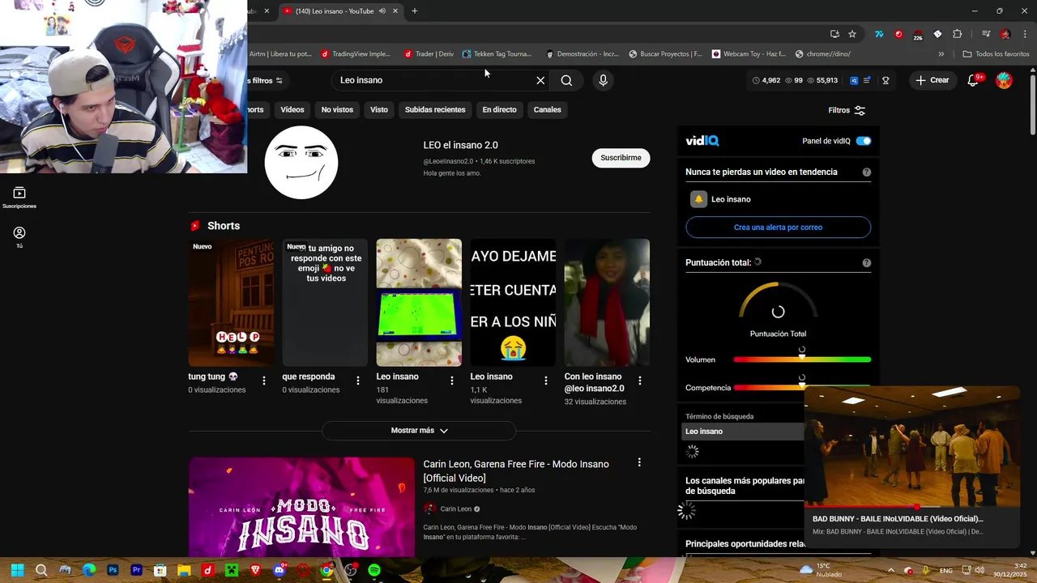The image size is (1037, 583).
Task: Show hidden system tray icons chevron
Action: pos(890,570)
